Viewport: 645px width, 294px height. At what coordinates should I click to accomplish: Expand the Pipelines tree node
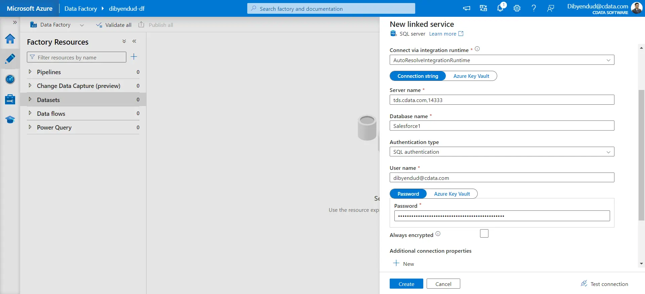(30, 71)
